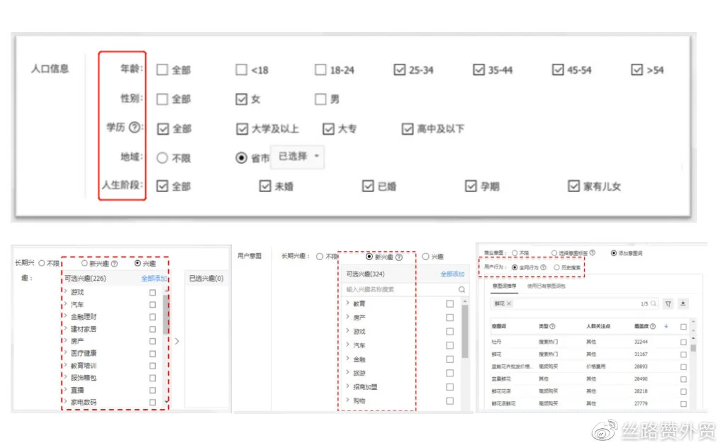Click the right arrow to transfer selected interests
This screenshot has width=723, height=448.
tap(176, 341)
